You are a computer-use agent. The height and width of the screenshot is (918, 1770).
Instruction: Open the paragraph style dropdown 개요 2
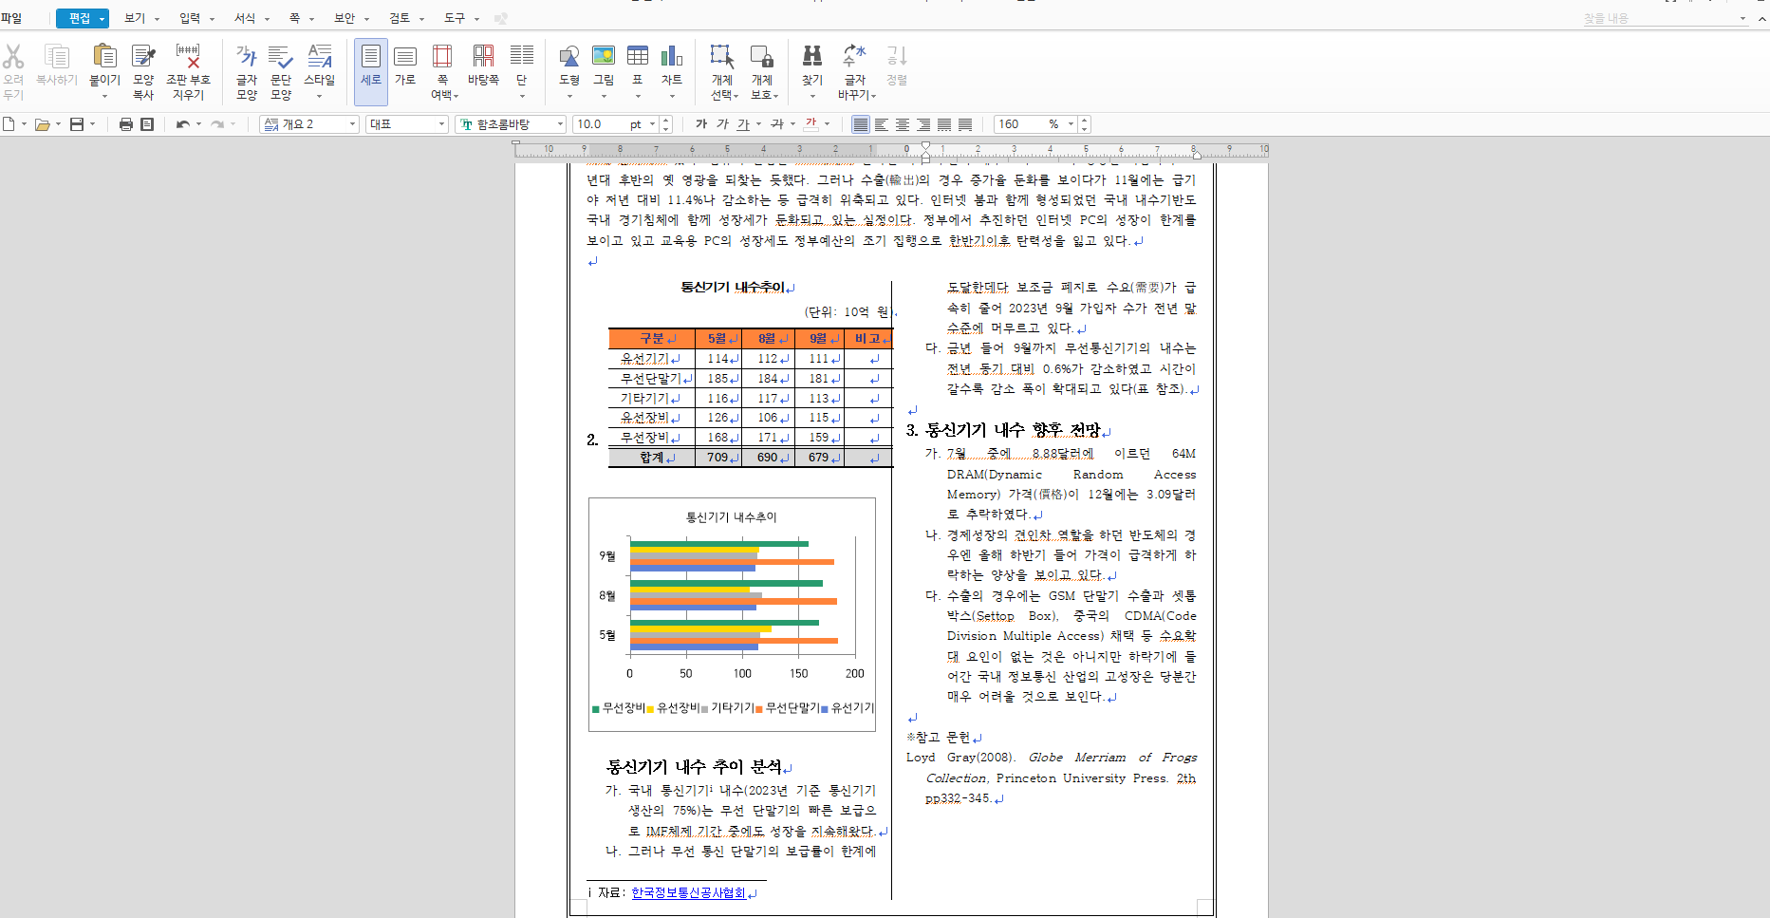[352, 124]
